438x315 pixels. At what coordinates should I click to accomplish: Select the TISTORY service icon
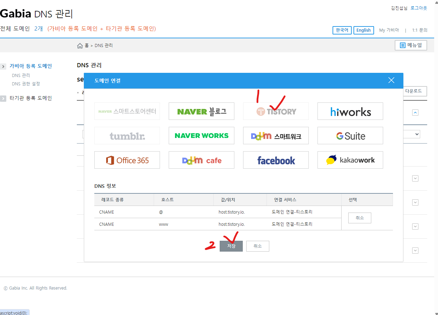pos(276,111)
